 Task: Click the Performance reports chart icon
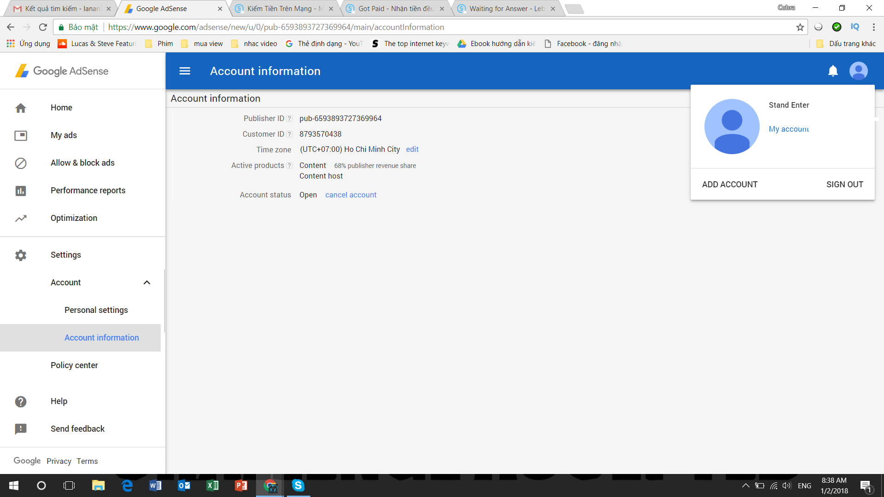point(21,191)
